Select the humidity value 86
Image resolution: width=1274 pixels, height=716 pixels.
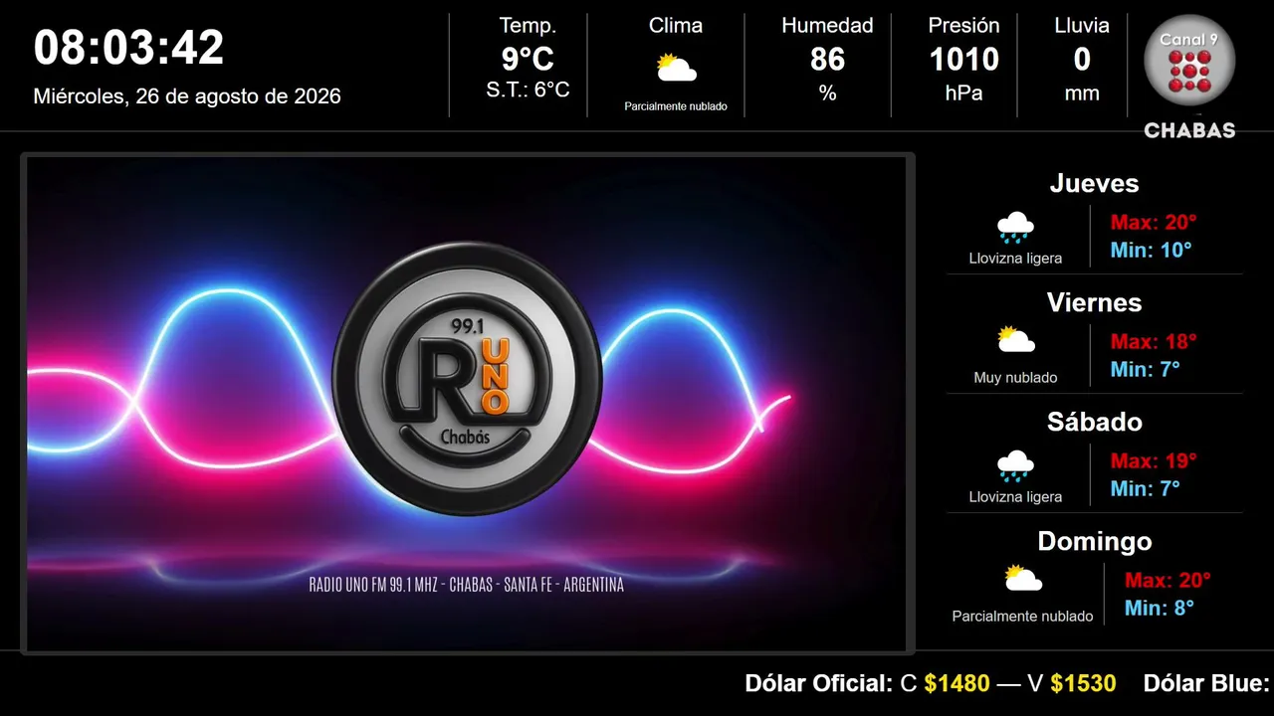point(827,60)
